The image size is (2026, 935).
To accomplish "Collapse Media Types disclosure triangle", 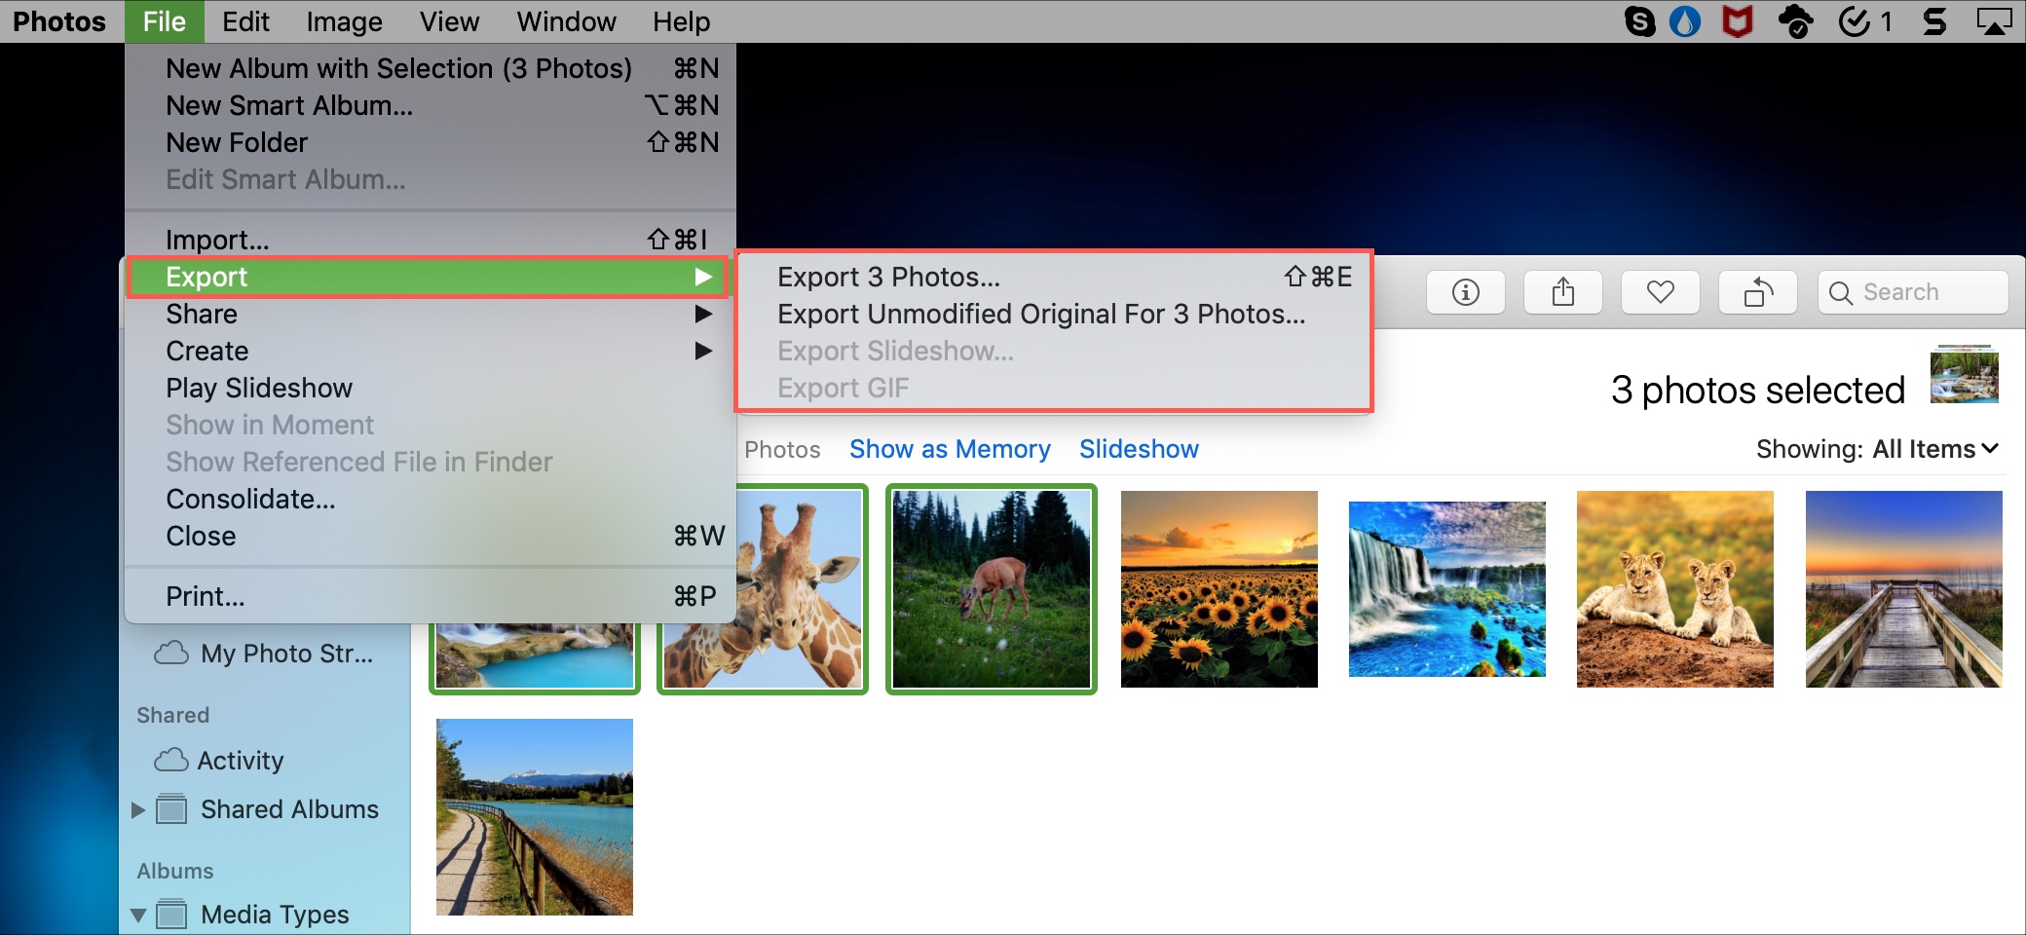I will [138, 915].
